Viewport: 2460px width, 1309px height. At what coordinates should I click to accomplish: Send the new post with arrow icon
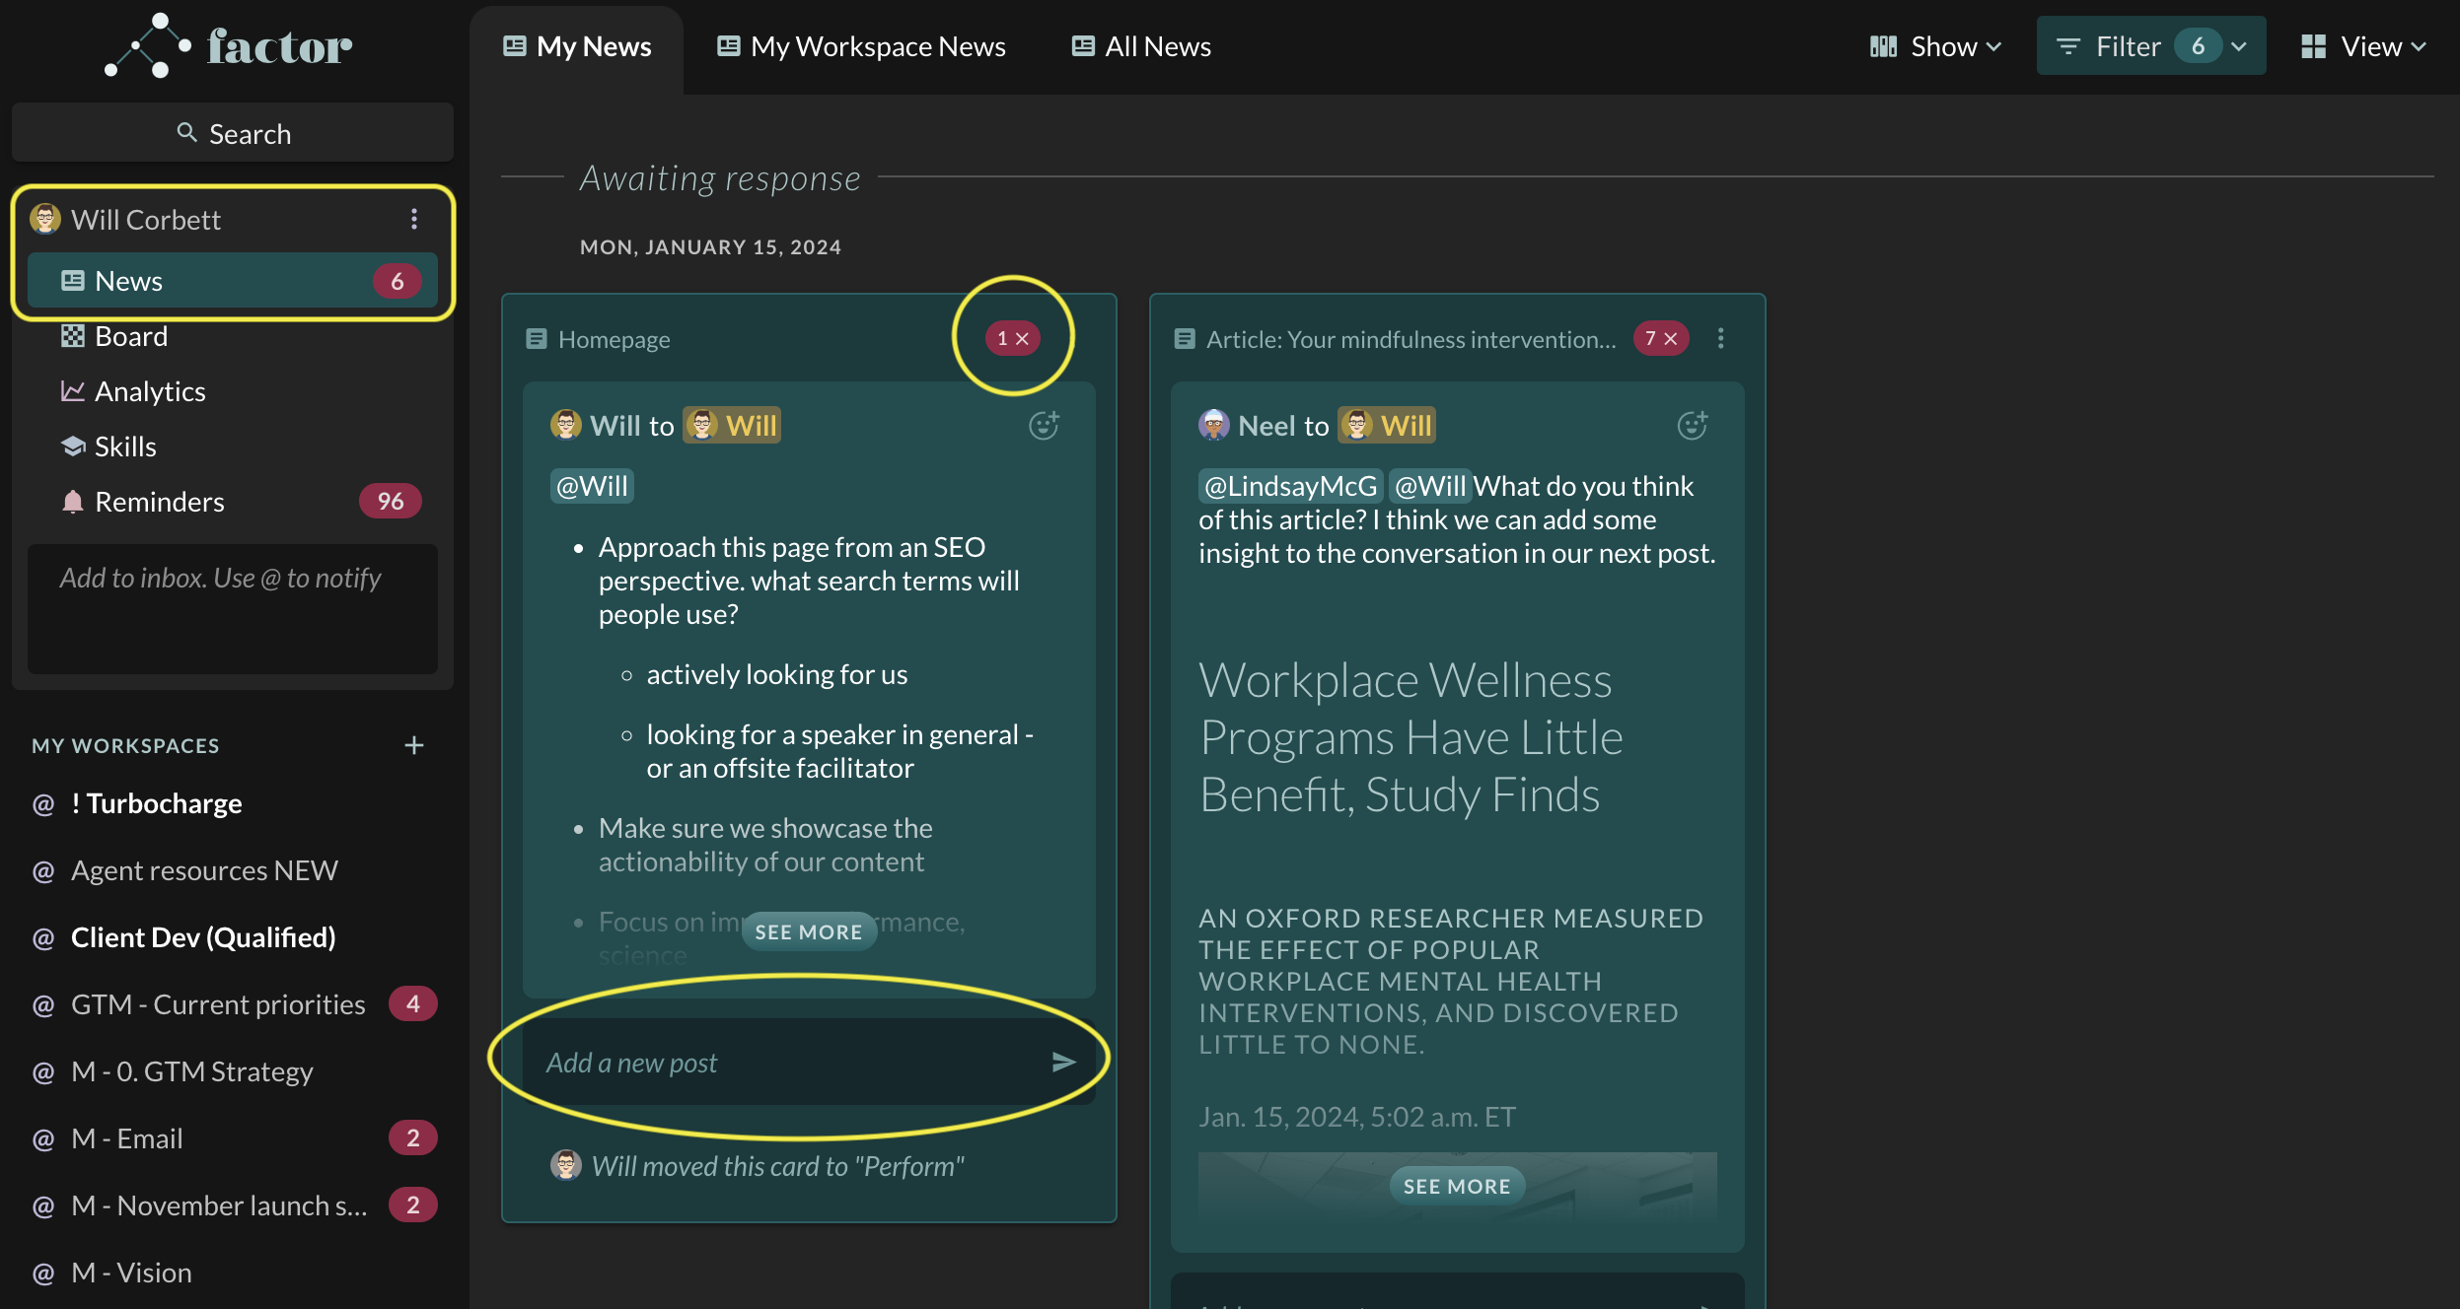point(1063,1062)
